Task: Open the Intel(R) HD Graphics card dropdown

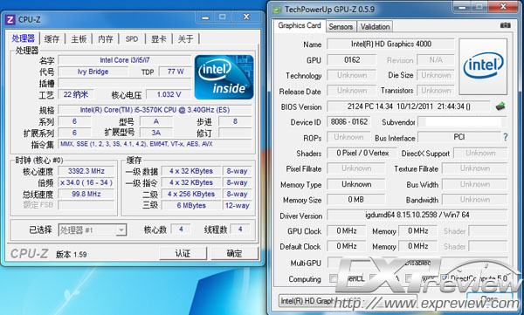Action: [x=348, y=301]
